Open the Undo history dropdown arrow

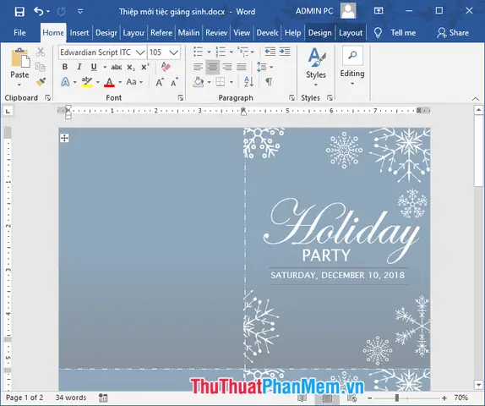tap(48, 12)
